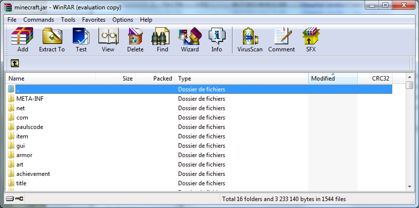
Task: Click the Add archive toolbar icon
Action: 22,36
